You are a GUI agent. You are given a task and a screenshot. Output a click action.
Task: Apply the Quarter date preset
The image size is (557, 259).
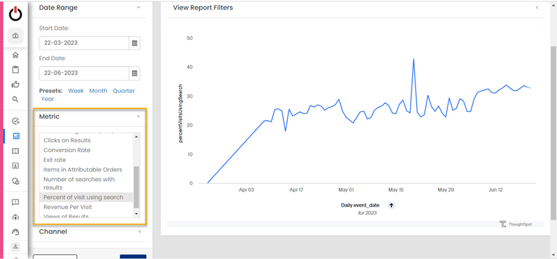(124, 91)
